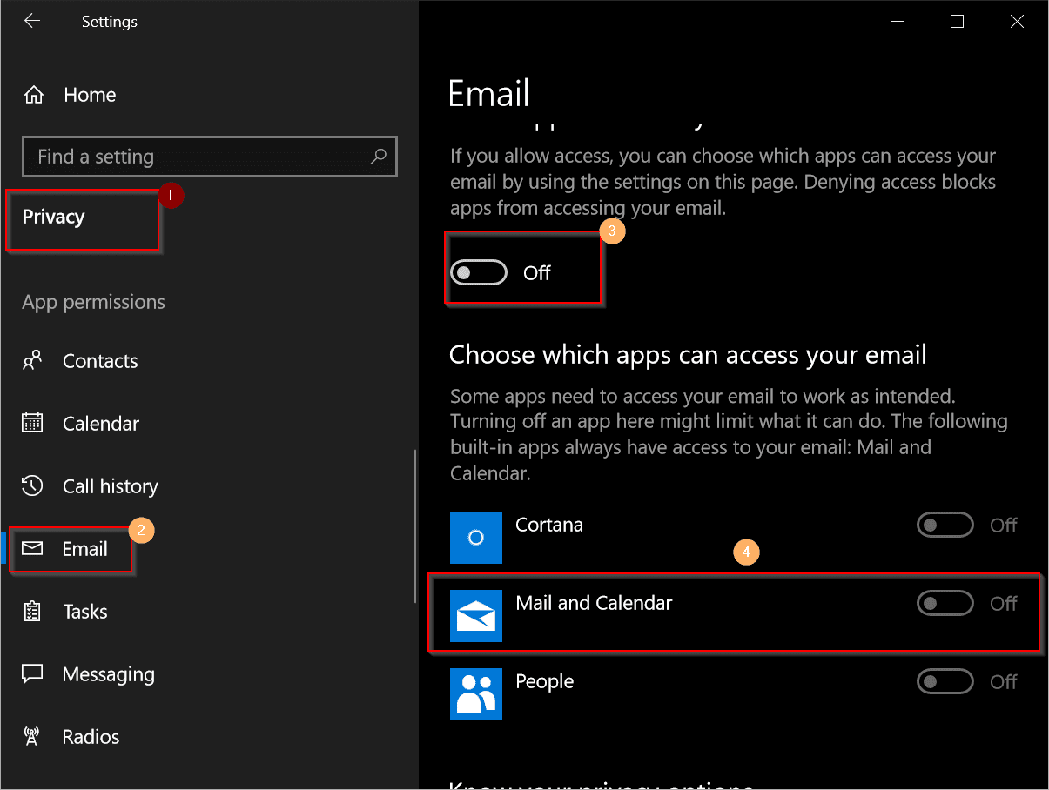Click the back arrow to leave Settings
Image resolution: width=1049 pixels, height=790 pixels.
[32, 21]
